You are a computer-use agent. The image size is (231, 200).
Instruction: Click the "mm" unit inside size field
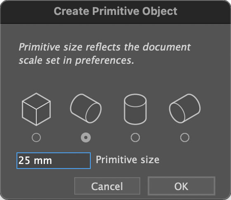43,161
